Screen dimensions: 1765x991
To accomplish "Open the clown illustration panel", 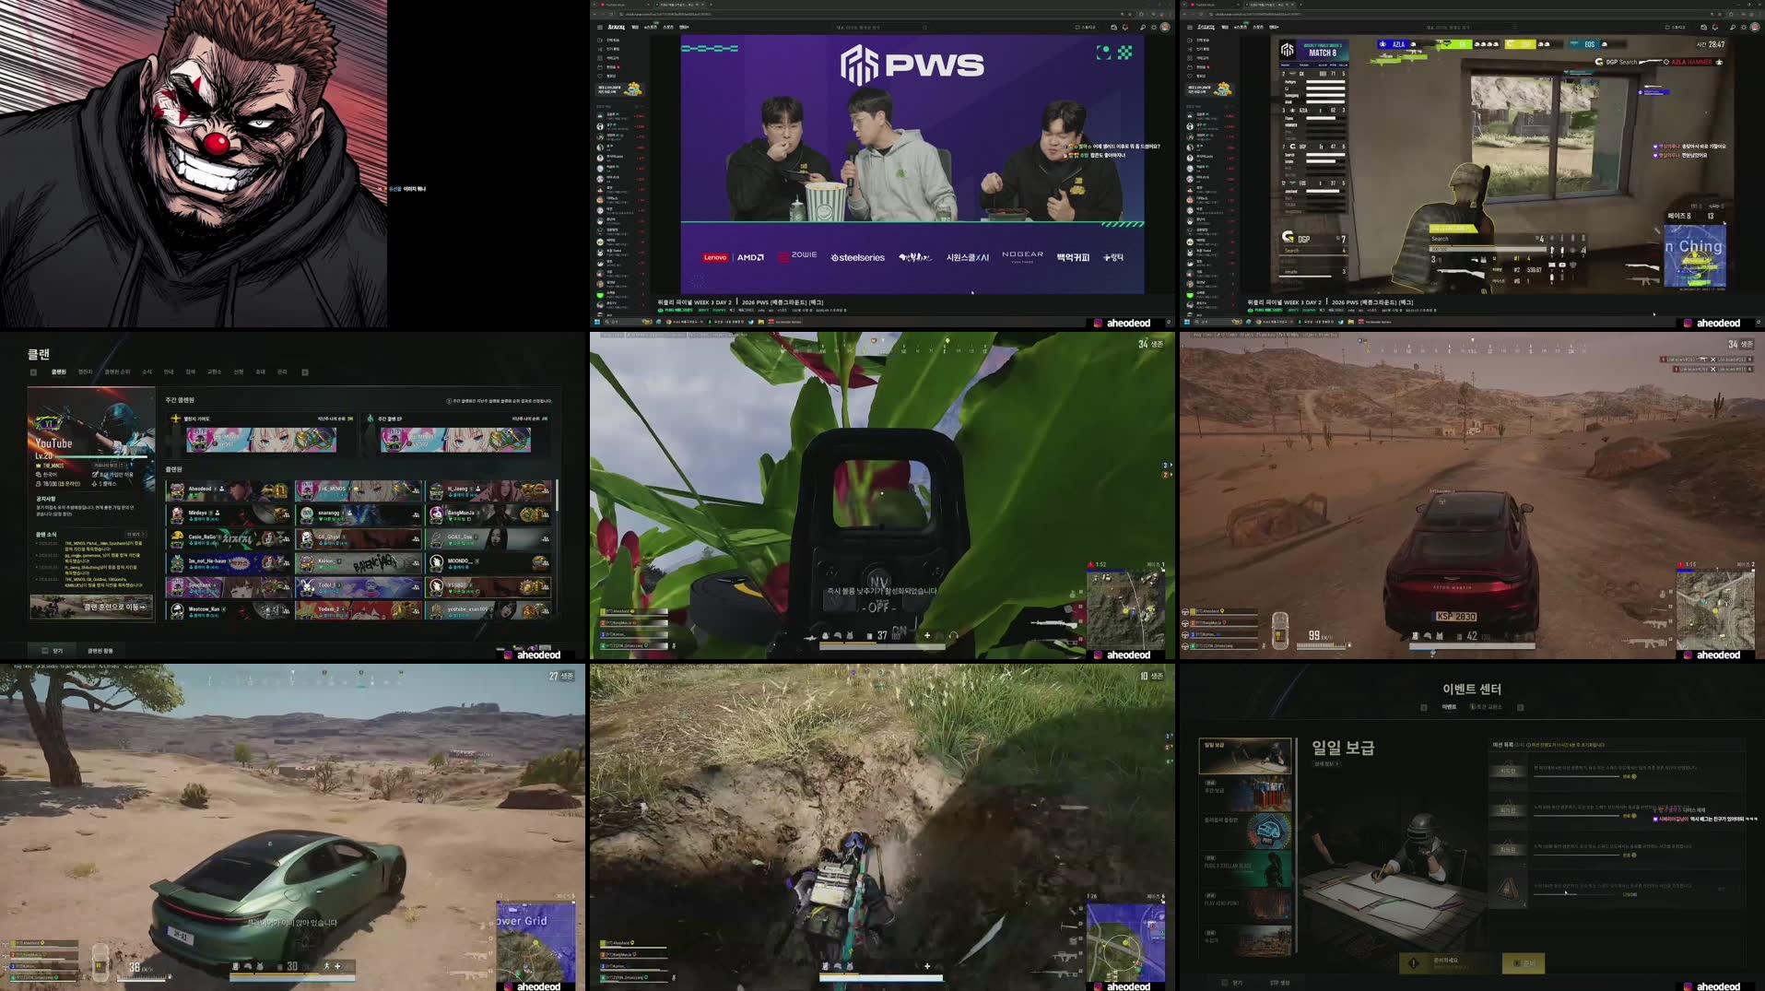I will point(194,163).
